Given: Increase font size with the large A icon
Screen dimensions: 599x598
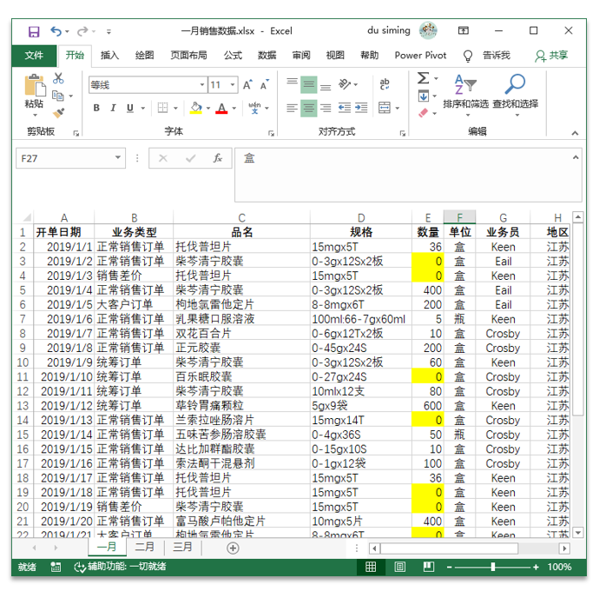Looking at the screenshot, I should point(247,85).
